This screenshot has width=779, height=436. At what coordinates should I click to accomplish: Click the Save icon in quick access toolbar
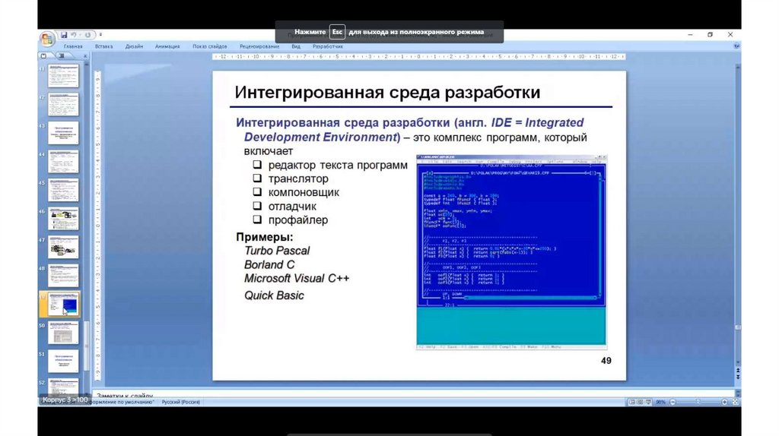[64, 35]
